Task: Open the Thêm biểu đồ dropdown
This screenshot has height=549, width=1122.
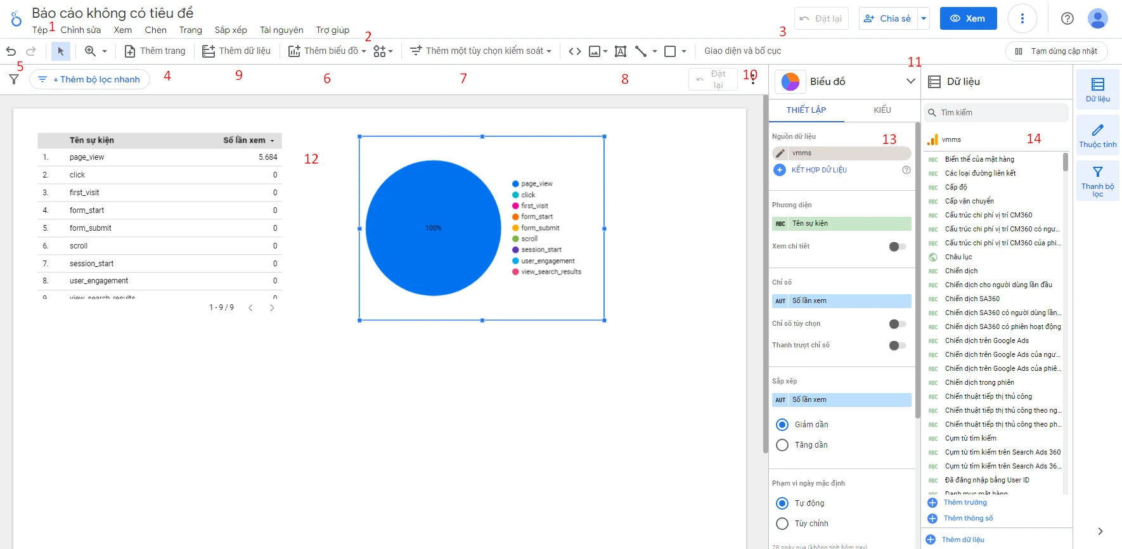Action: coord(327,51)
